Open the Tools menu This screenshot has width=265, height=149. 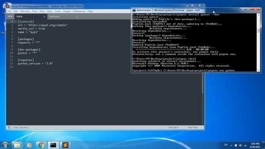58,11
